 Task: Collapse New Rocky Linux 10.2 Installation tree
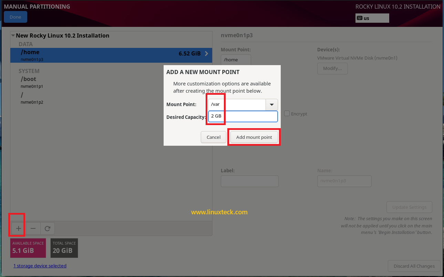coord(13,35)
